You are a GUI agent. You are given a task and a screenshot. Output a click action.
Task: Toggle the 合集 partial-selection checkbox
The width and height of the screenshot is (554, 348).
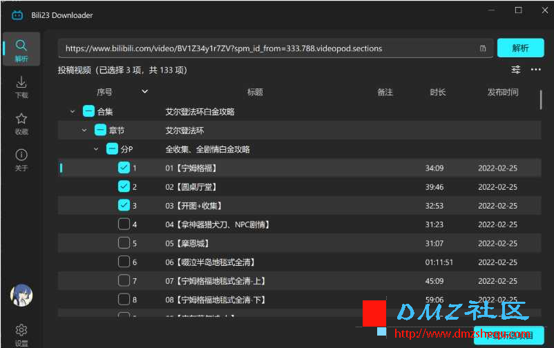(88, 111)
